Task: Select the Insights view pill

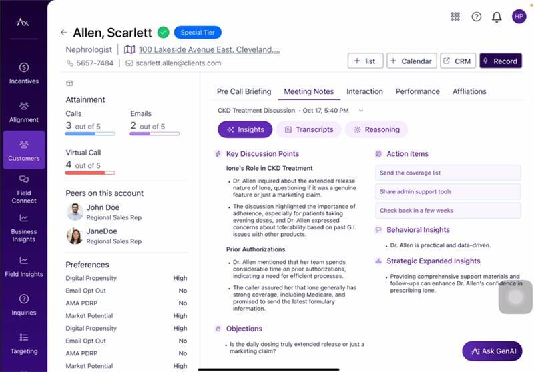Action: pos(245,129)
